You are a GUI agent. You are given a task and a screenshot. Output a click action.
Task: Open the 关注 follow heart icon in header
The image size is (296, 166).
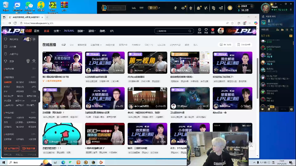(206, 31)
